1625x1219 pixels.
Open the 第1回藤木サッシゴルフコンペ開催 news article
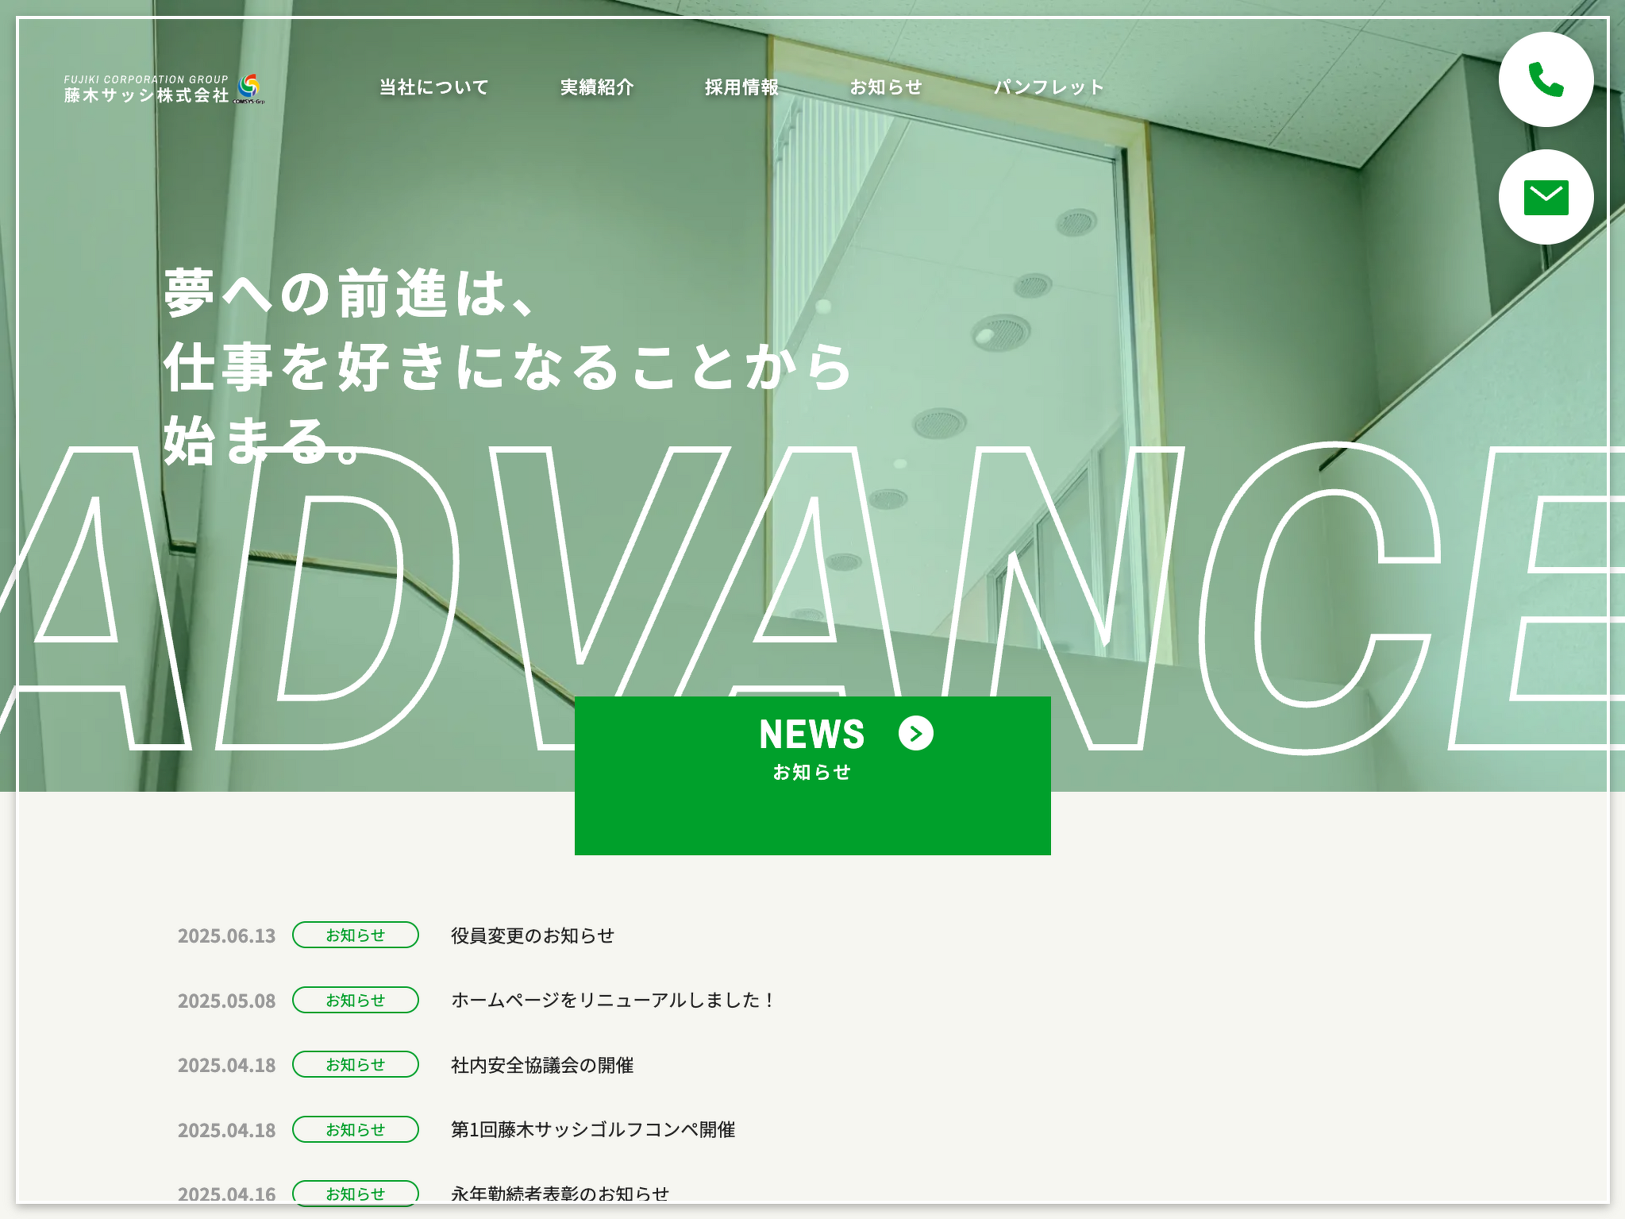[x=593, y=1129]
